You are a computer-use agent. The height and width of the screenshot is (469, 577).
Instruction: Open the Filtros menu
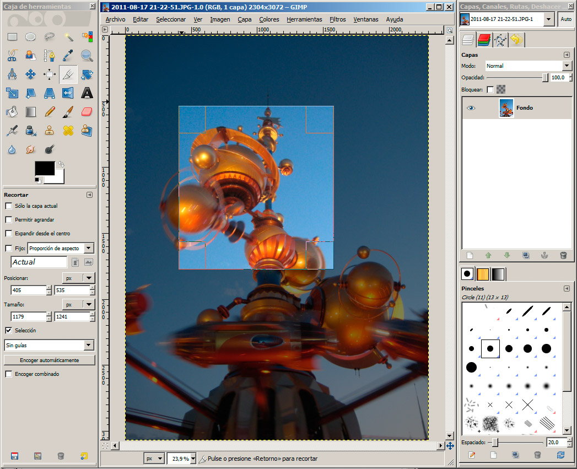point(337,19)
